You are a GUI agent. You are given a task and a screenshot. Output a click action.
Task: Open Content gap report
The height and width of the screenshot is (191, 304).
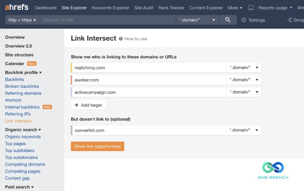pos(17,178)
